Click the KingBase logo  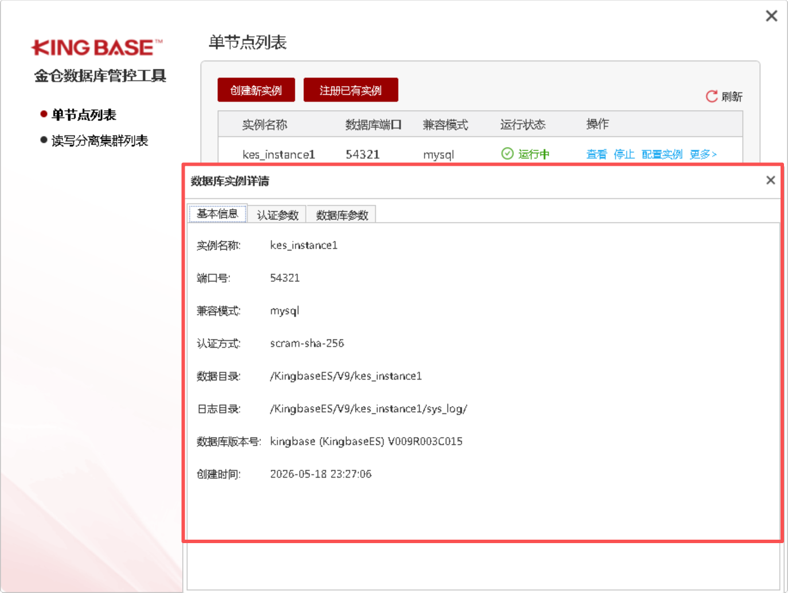(97, 48)
